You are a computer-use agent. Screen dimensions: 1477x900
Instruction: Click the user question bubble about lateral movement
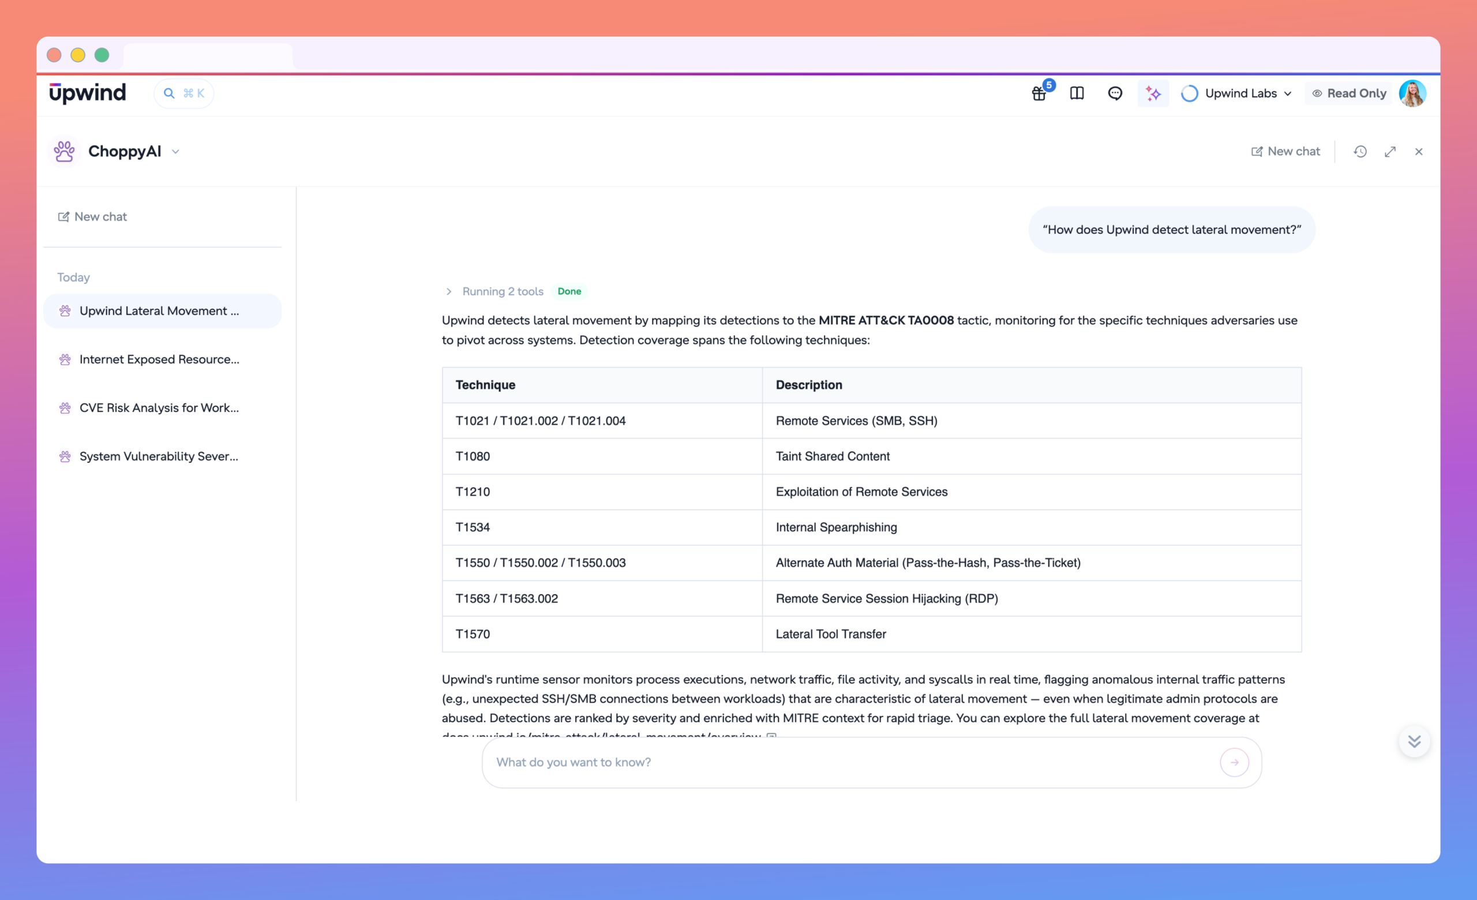(1171, 230)
